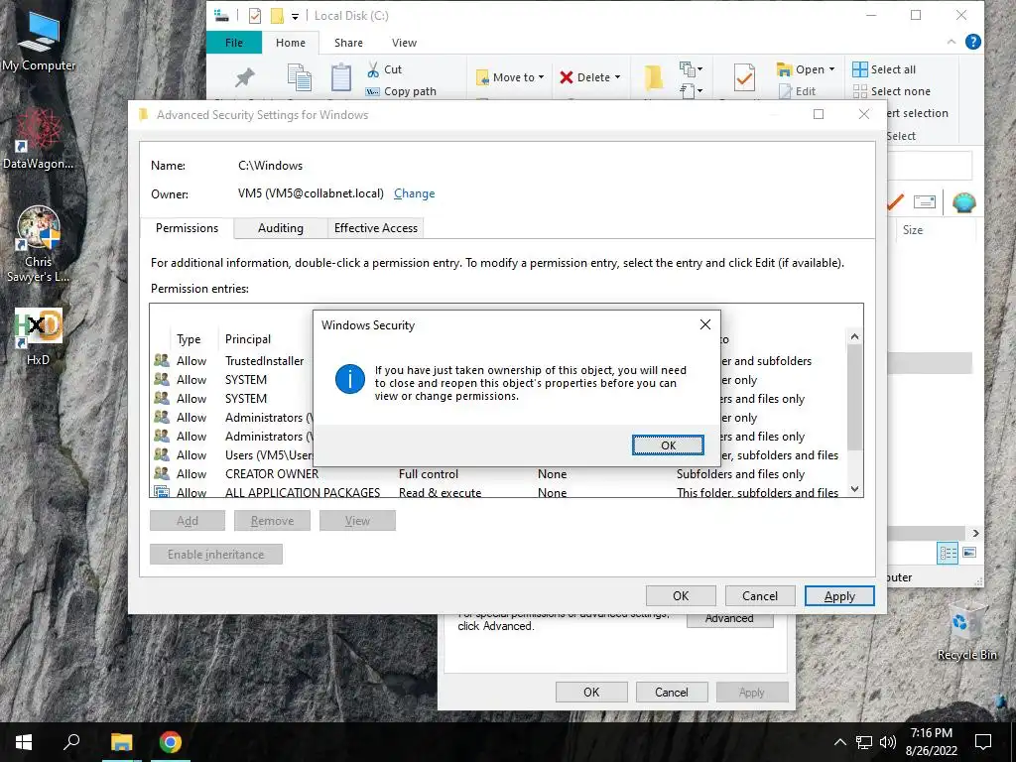Screen dimensions: 1016x762
Task: Click the seashell icon in Explorer toolbar
Action: point(964,202)
